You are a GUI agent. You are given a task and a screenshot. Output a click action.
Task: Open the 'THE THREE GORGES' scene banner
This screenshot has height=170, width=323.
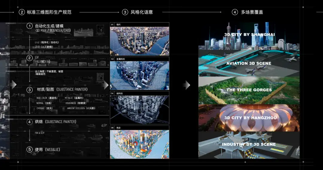(x=249, y=90)
